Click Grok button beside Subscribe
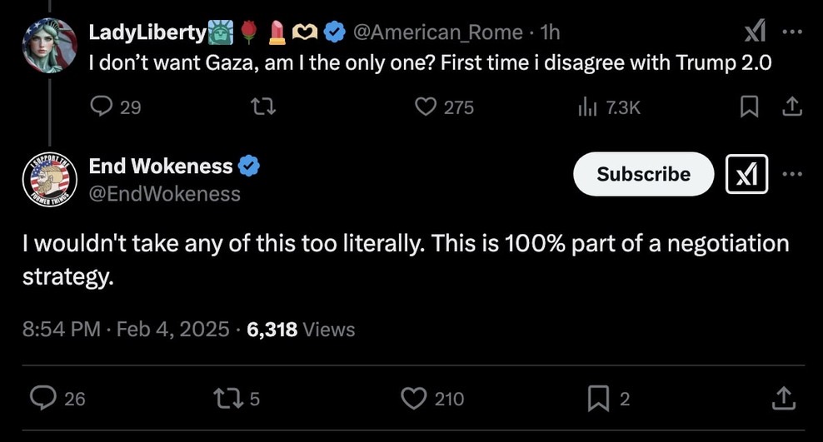The image size is (823, 442). 746,174
